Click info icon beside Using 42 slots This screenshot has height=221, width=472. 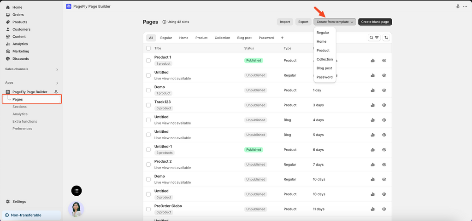[x=164, y=22]
